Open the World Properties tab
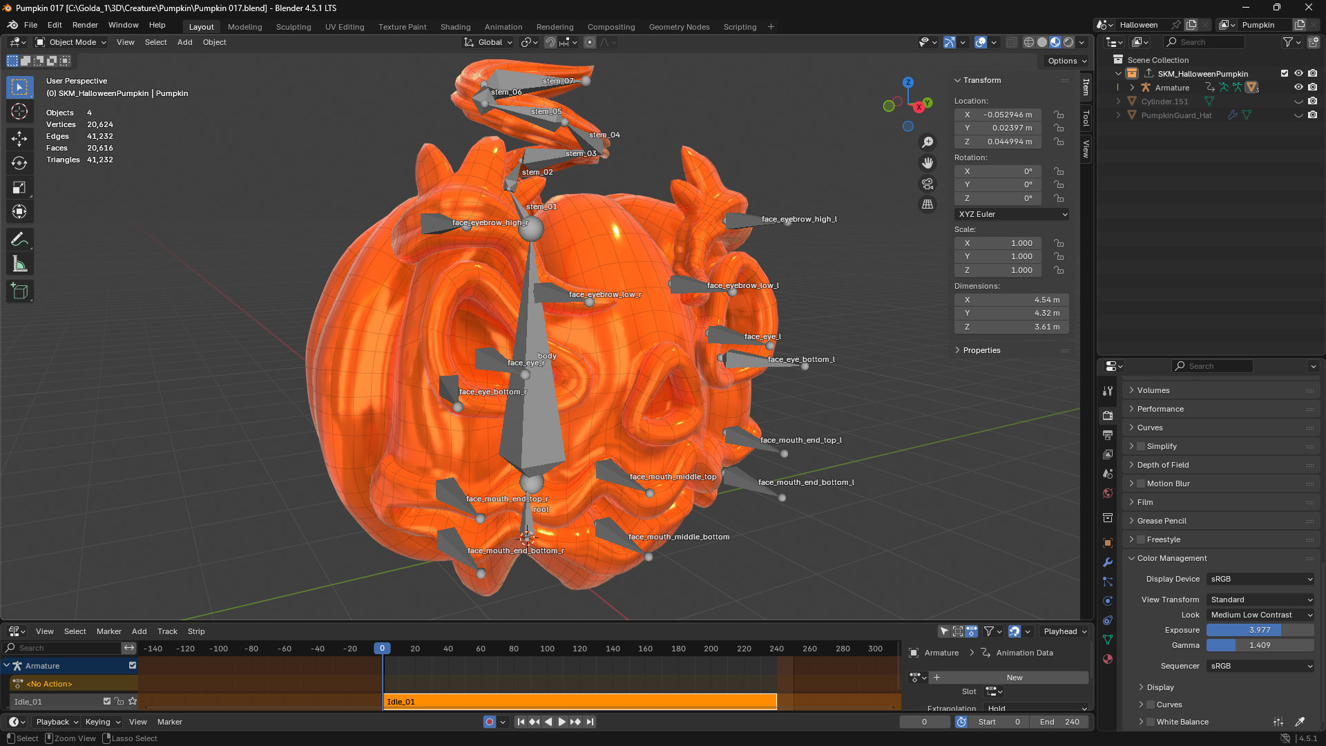The image size is (1326, 746). tap(1108, 493)
